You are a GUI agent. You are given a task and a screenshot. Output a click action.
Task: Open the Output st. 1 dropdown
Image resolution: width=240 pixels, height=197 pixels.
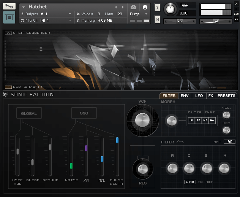coord(70,14)
